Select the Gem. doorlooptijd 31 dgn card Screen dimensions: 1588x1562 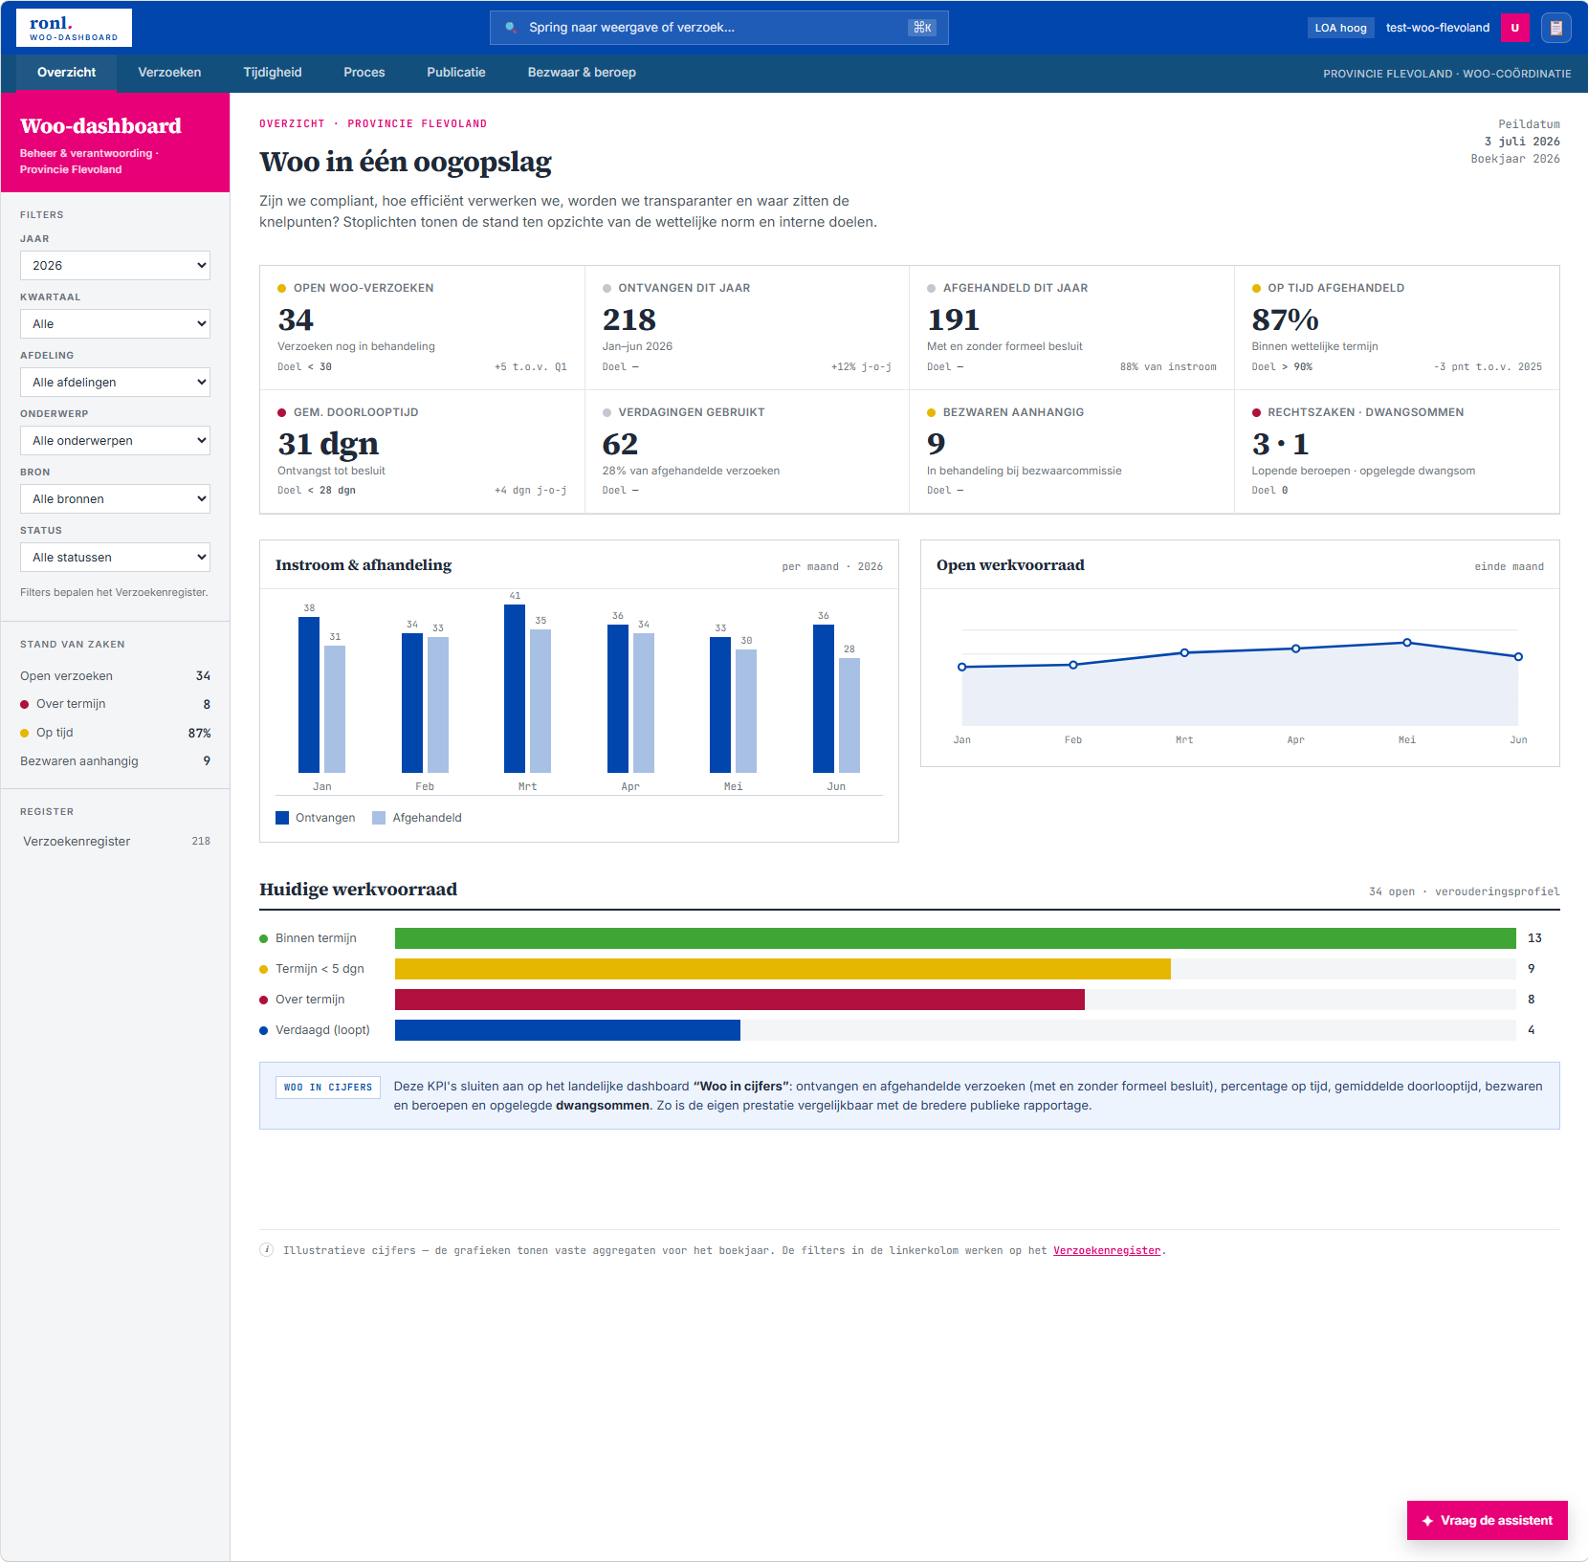pyautogui.click(x=422, y=451)
